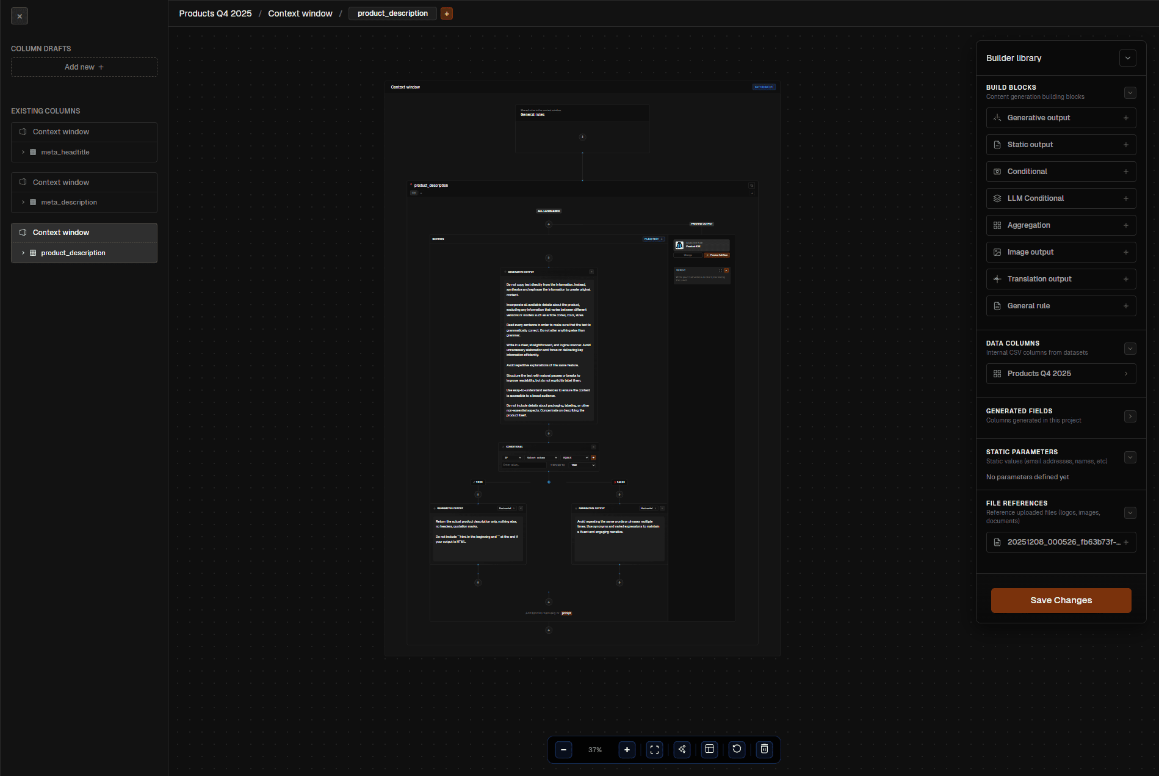Open the PLAIN TEXT format dropdown on the section
This screenshot has width=1159, height=776.
pyautogui.click(x=652, y=239)
